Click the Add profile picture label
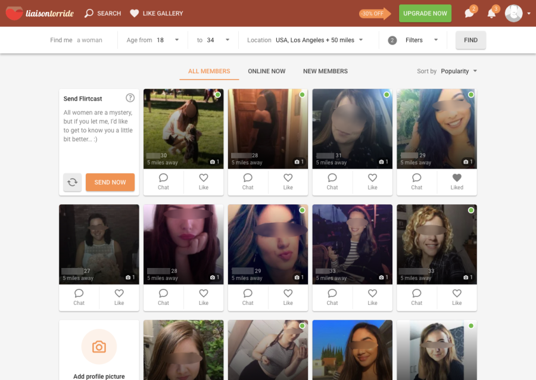536x380 pixels. pos(99,376)
